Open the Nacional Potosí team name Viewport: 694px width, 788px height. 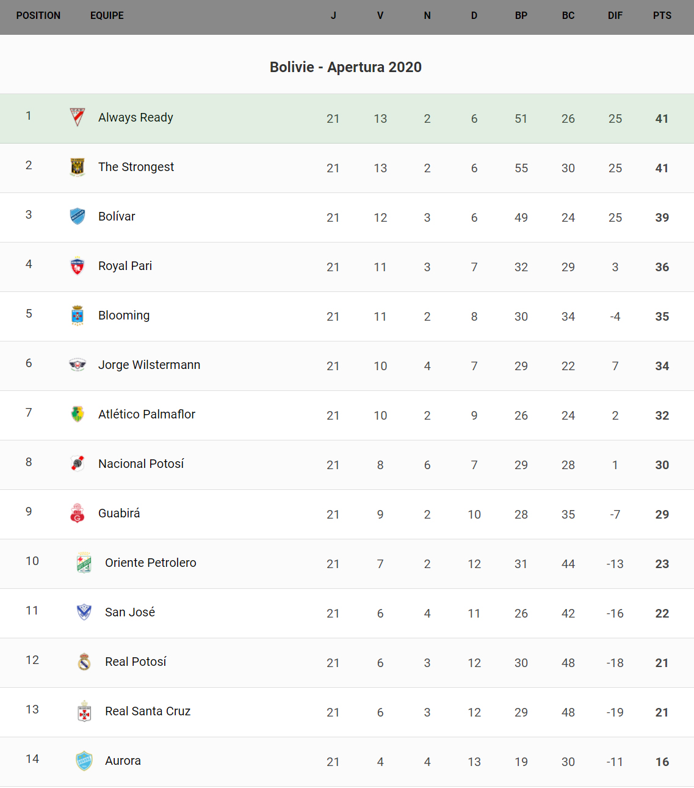click(141, 464)
